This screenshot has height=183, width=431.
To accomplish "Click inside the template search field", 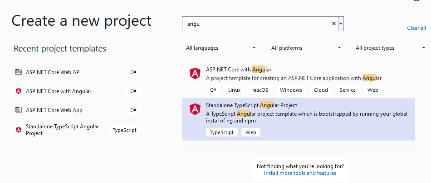I will point(256,24).
